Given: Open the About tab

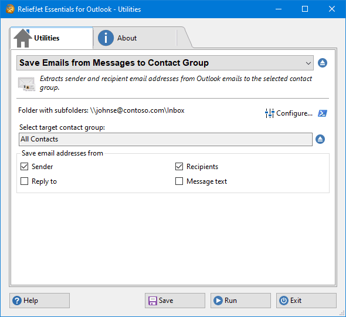Looking at the screenshot, I should 135,38.
